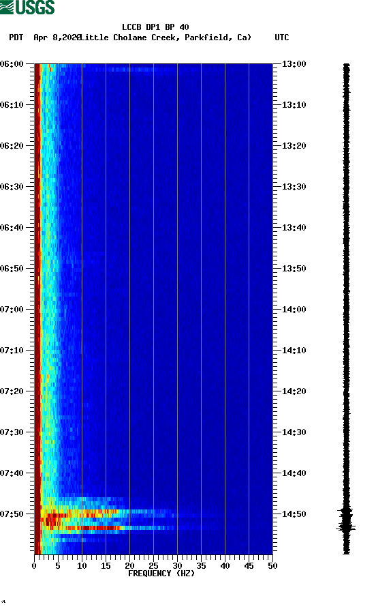Click the 06:40 PDT time label
This screenshot has width=376, height=609.
coord(12,228)
